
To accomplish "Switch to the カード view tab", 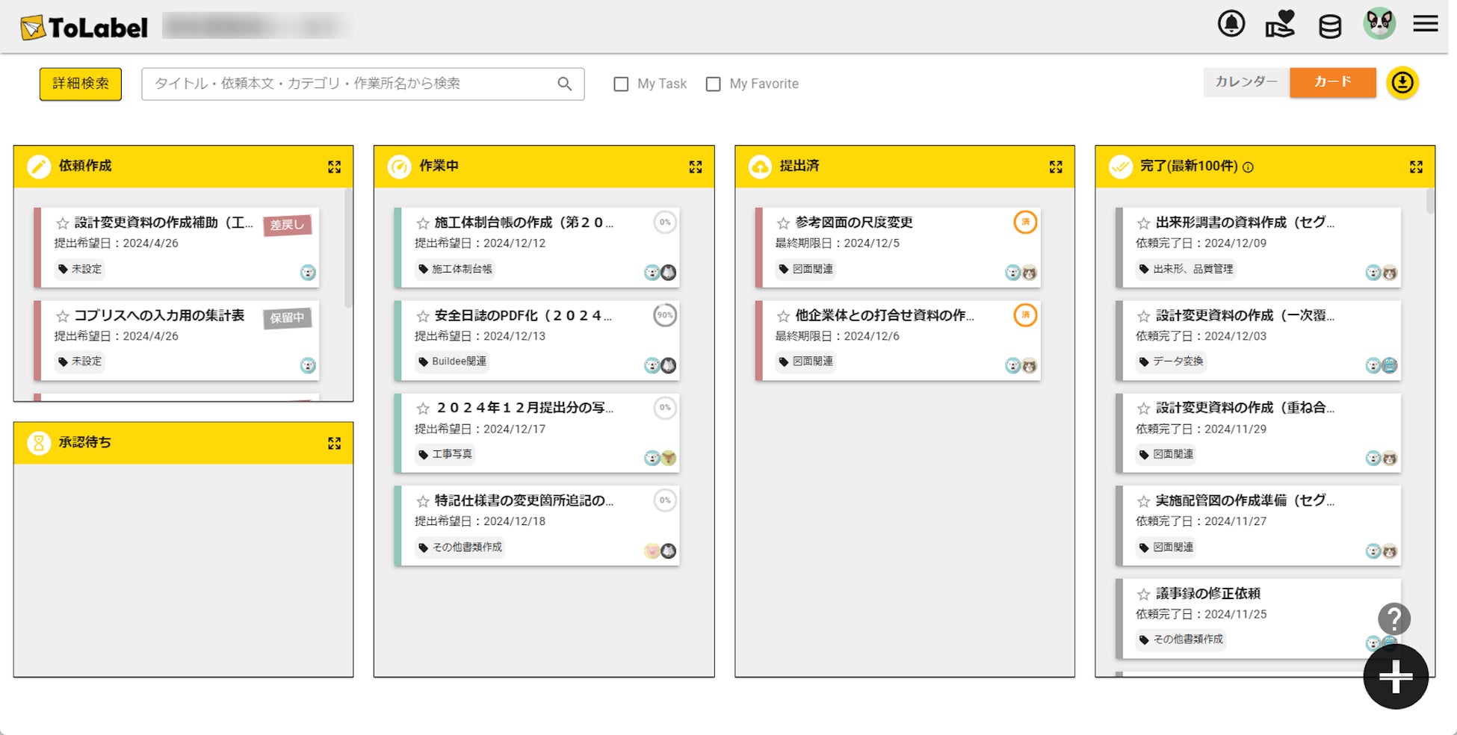I will tap(1333, 82).
